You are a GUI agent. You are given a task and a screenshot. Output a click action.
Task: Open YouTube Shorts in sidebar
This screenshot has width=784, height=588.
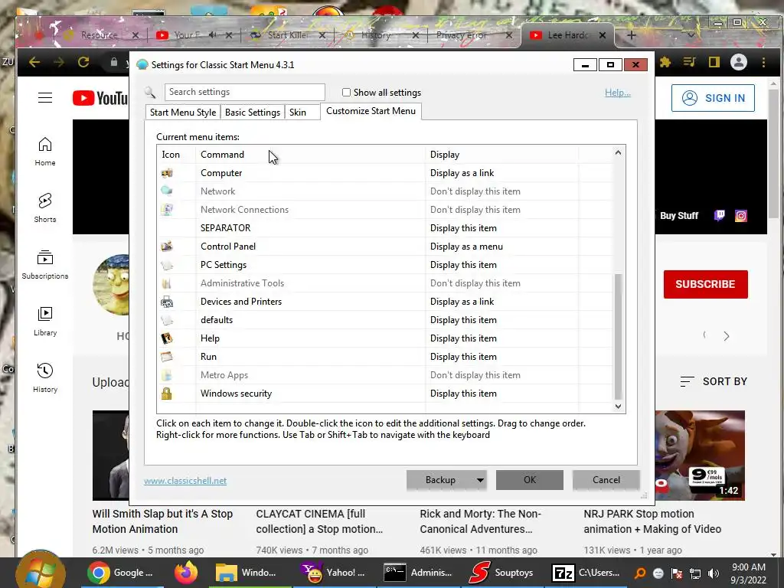click(x=45, y=208)
